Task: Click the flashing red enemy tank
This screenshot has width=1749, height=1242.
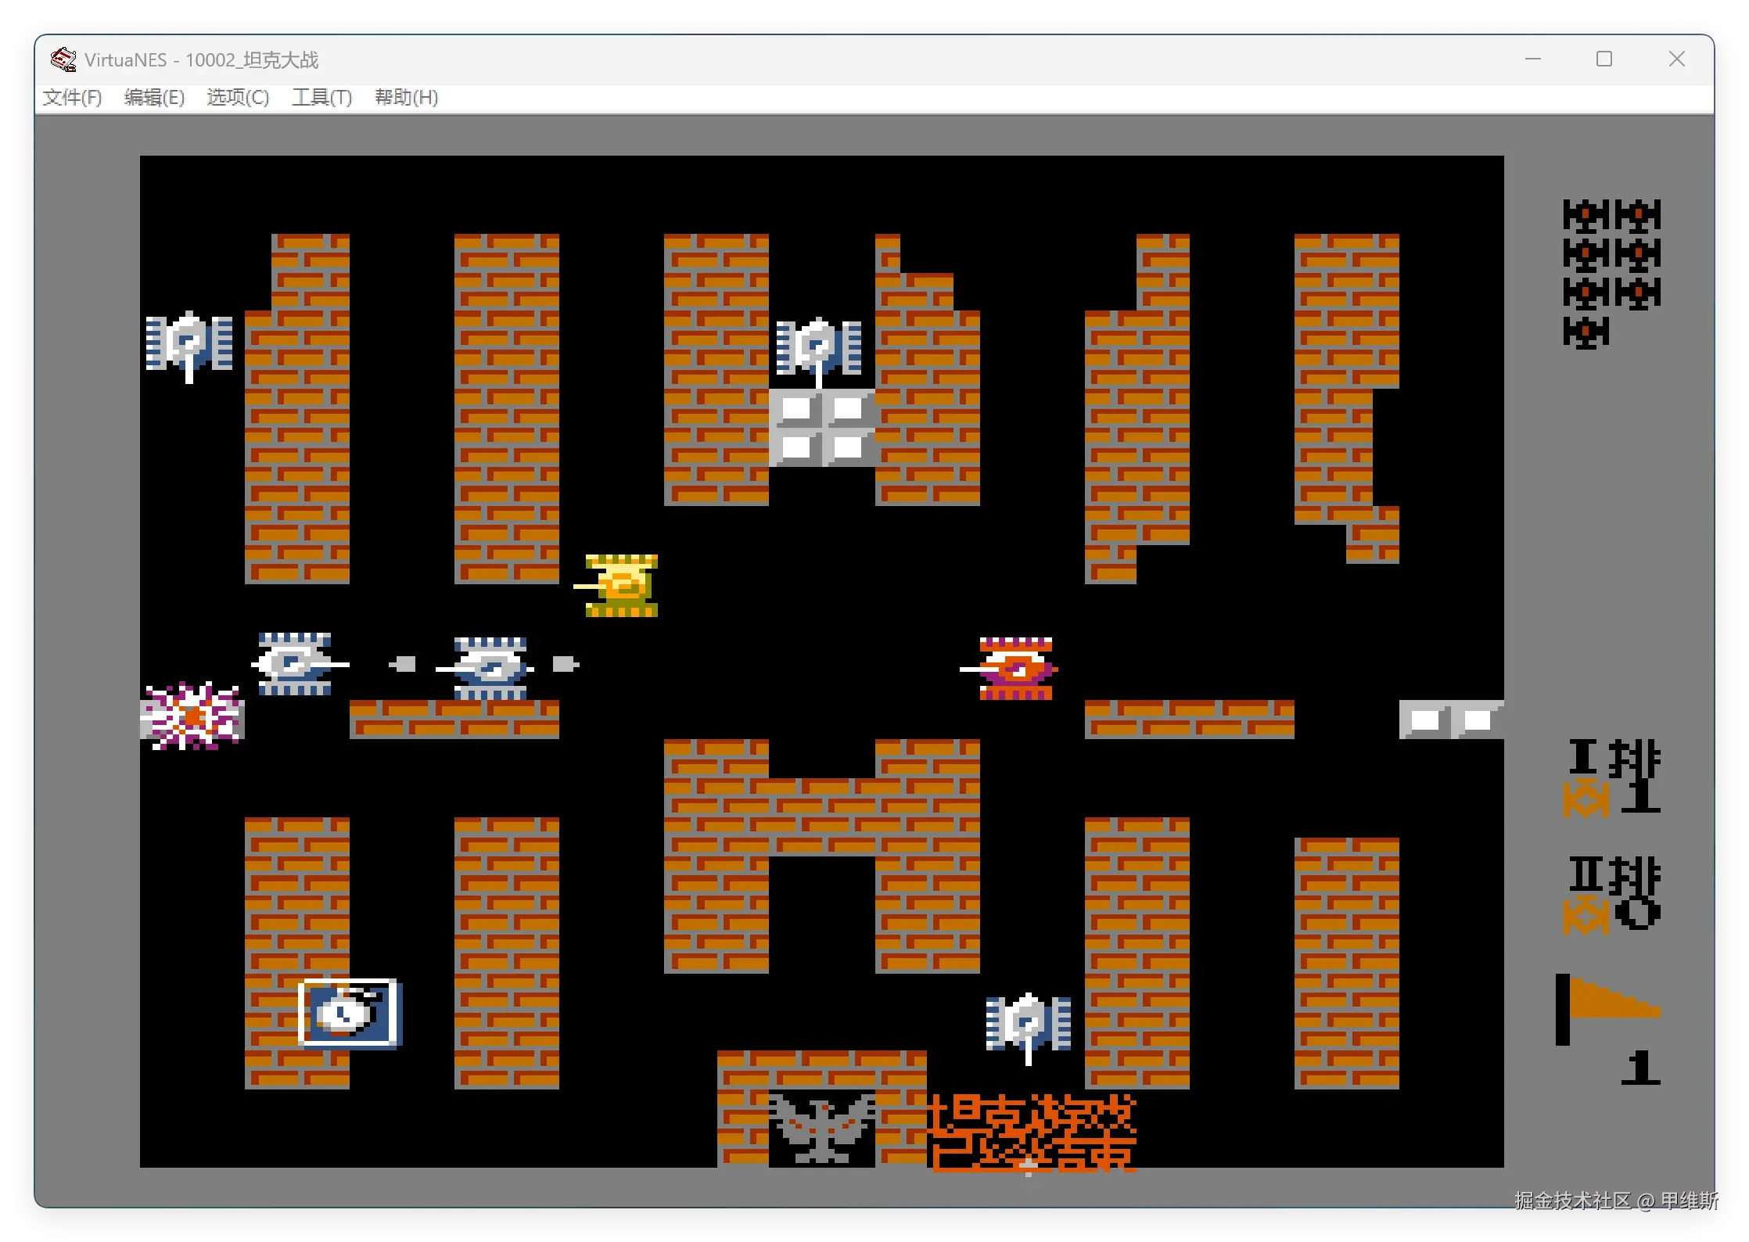Action: click(1010, 669)
